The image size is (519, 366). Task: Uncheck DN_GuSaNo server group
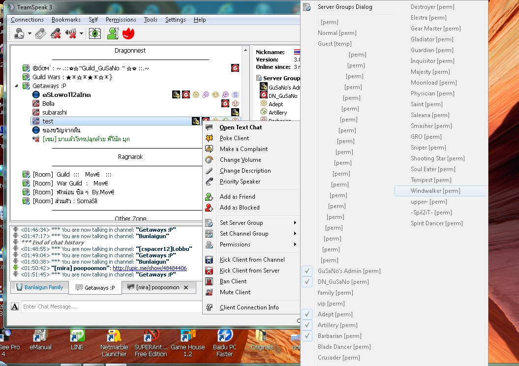click(x=307, y=281)
